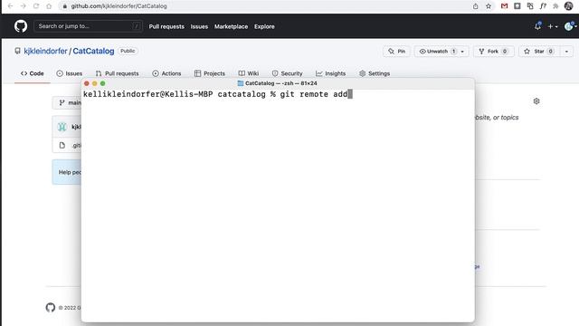Open the main branch selector
579x326 pixels.
[x=67, y=102]
